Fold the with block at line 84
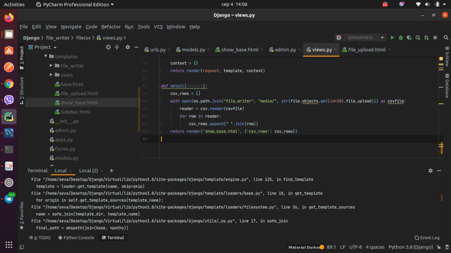451x253 pixels. [159, 101]
